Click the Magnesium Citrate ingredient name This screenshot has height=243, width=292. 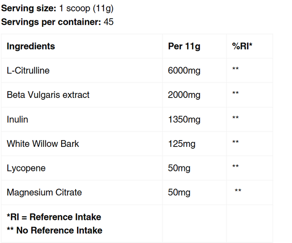[x=44, y=192]
